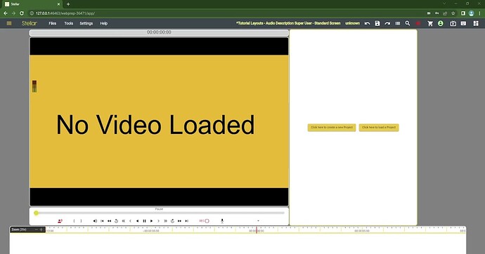Screen dimensions: 485x254
Task: Open the Settings menu
Action: [86, 23]
